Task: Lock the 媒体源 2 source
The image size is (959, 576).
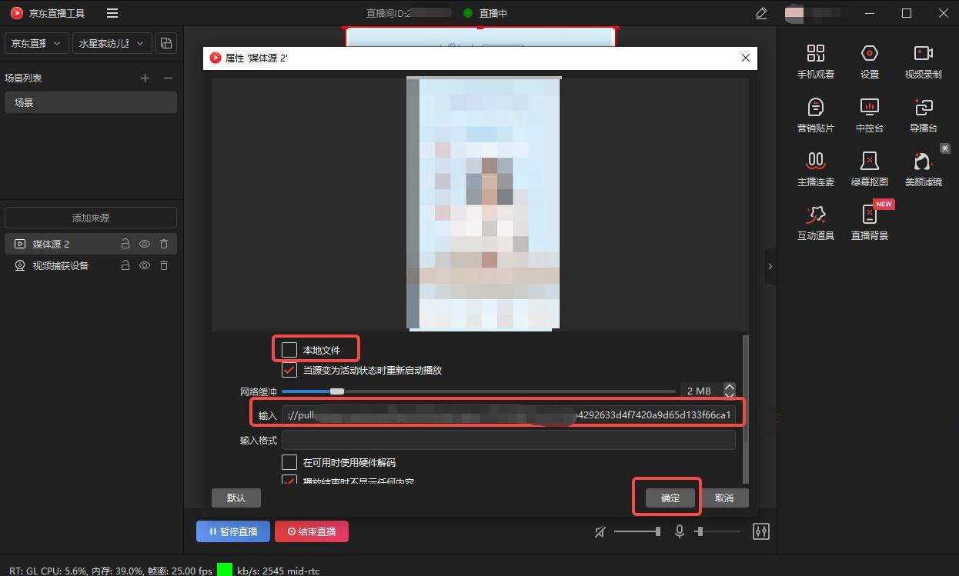Action: 125,244
